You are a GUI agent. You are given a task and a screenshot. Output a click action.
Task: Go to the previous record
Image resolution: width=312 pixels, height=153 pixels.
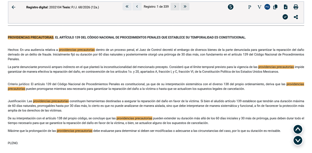coord(137,6)
